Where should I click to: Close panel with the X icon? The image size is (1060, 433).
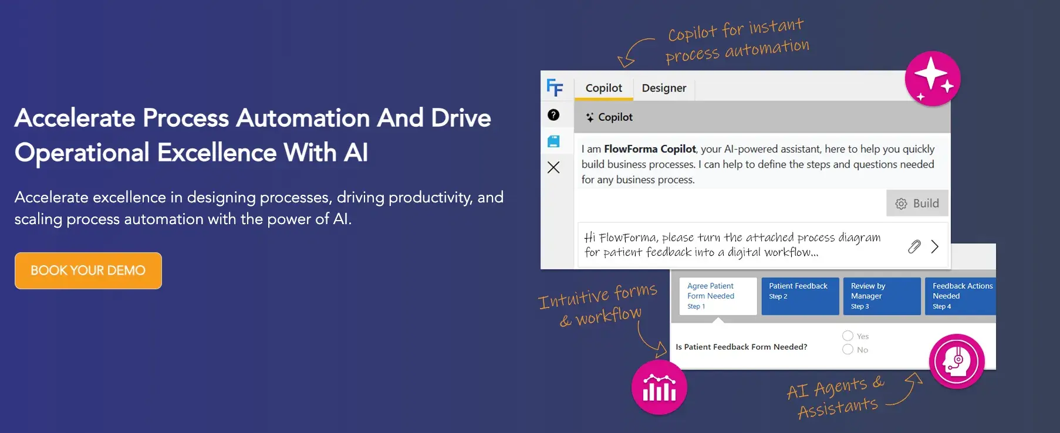tap(553, 168)
